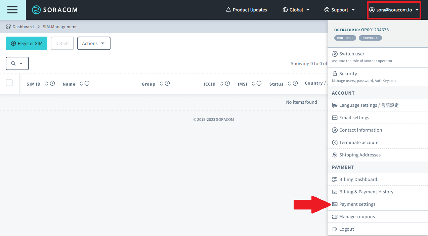Image resolution: width=428 pixels, height=236 pixels.
Task: Click the Billing Dashboard grid icon
Action: point(335,179)
